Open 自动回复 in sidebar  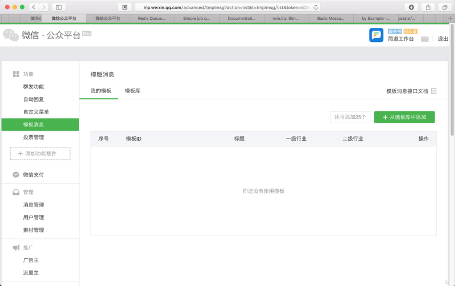34,99
